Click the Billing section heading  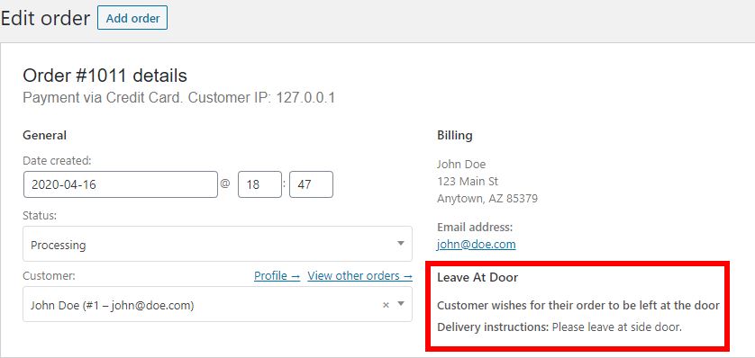455,136
